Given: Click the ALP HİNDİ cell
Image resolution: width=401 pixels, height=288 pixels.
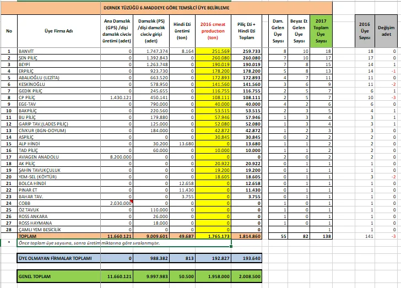Looking at the screenshot, I should 59,144.
